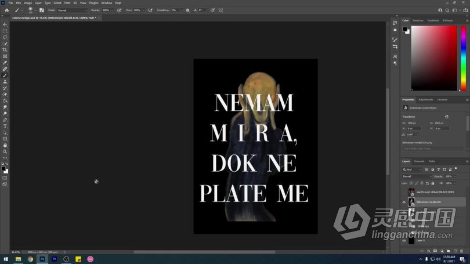This screenshot has height=264, width=470.
Task: Open the History panel icon
Action: tap(395, 23)
